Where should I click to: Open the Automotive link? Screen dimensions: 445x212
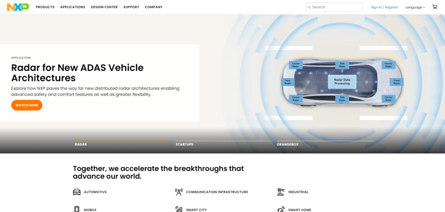pyautogui.click(x=95, y=192)
